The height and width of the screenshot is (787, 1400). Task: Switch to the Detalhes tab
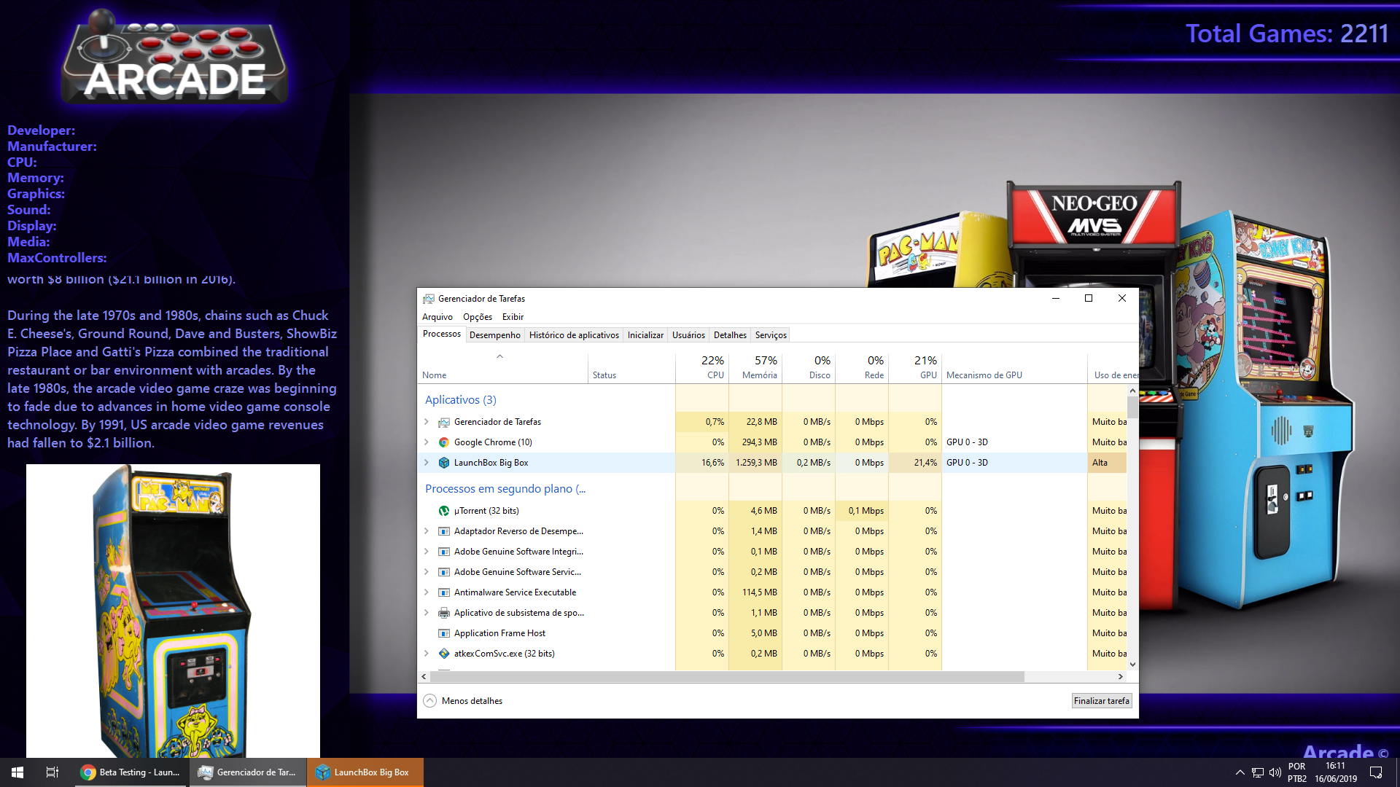[x=730, y=335]
